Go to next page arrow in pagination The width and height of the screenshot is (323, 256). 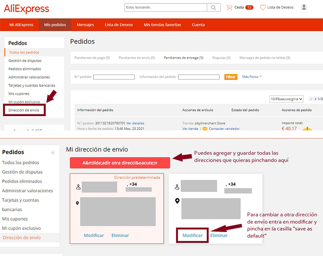click(315, 99)
